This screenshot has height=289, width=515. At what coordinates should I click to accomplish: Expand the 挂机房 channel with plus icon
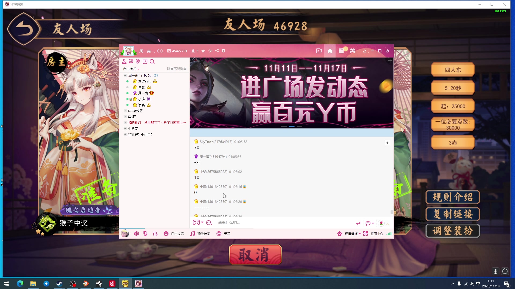[125, 134]
